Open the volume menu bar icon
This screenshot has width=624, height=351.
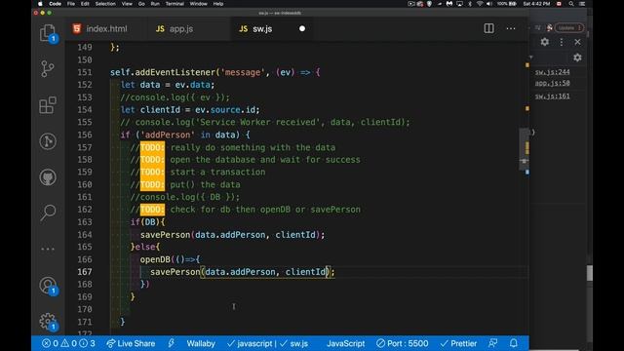coord(489,4)
